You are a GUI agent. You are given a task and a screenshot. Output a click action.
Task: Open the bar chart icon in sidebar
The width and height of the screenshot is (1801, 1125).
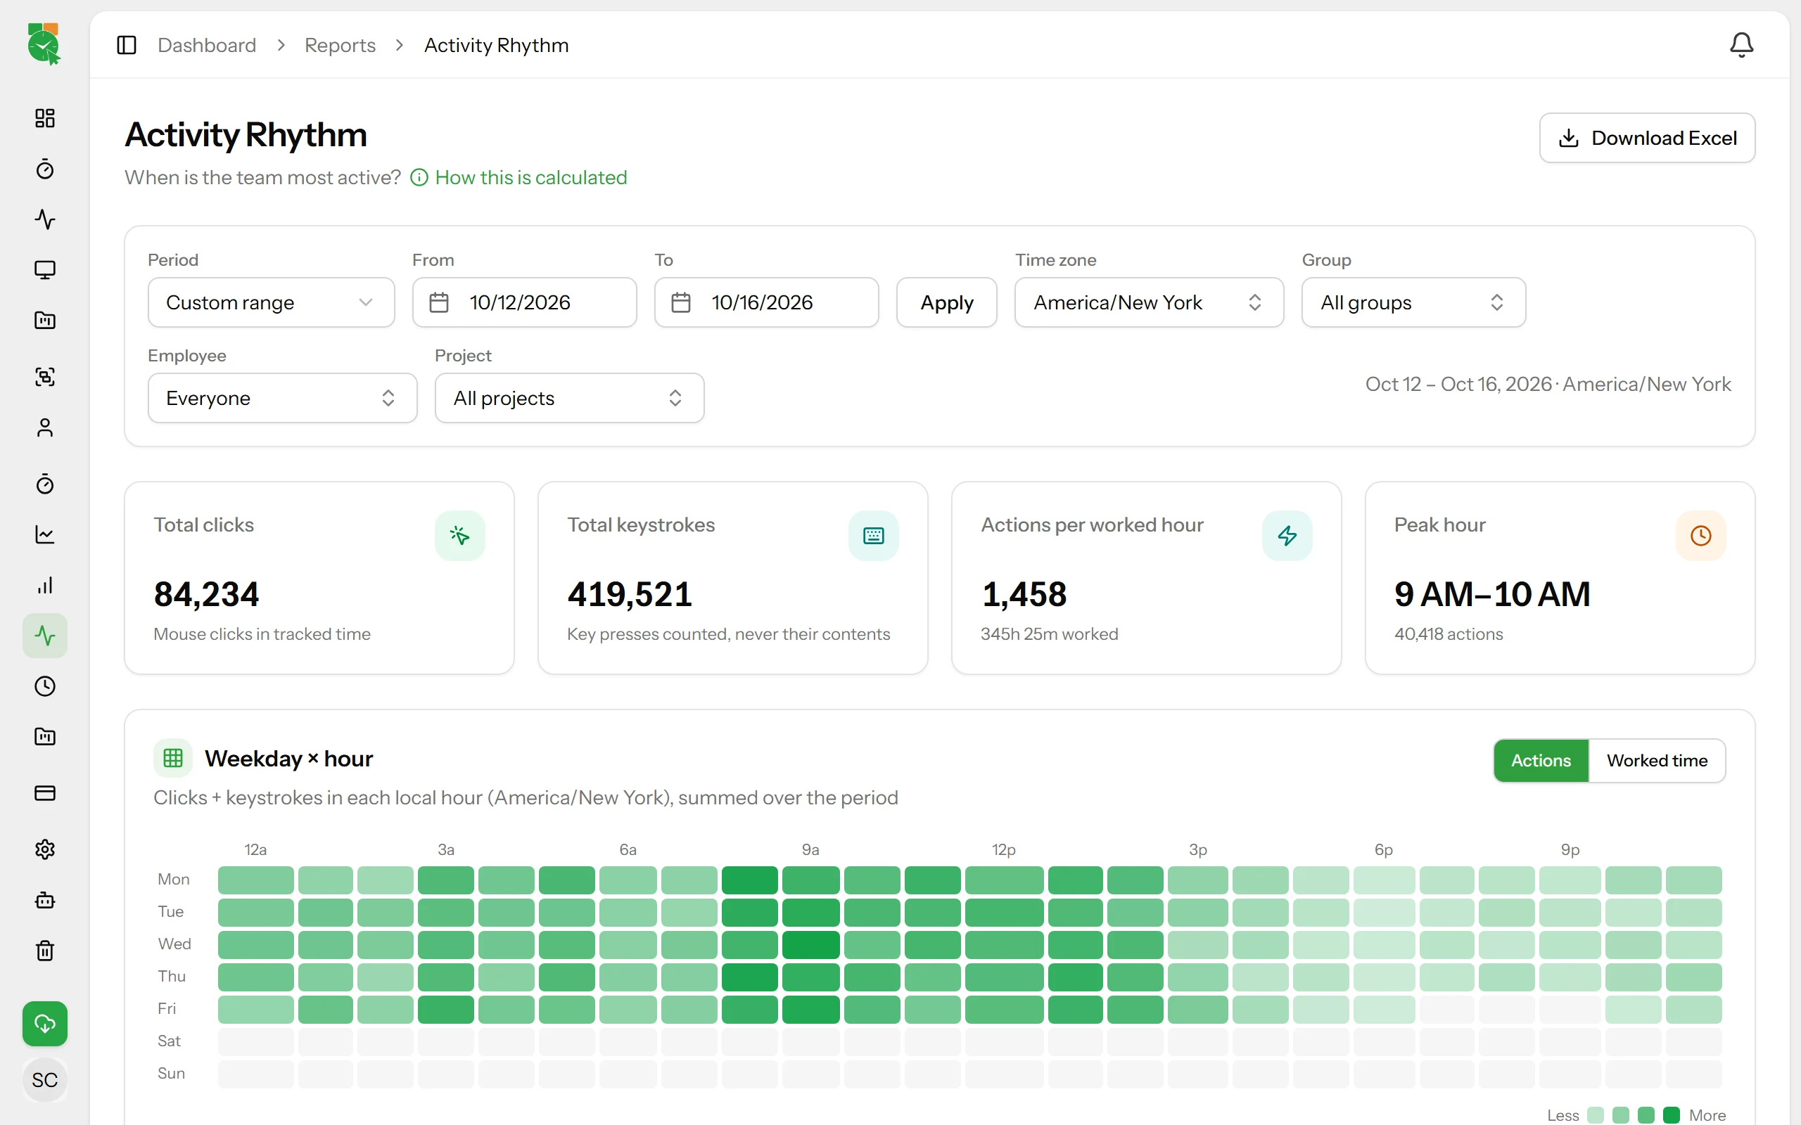(x=44, y=586)
